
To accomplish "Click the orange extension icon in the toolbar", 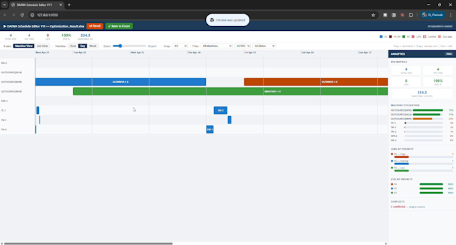I will (x=402, y=15).
